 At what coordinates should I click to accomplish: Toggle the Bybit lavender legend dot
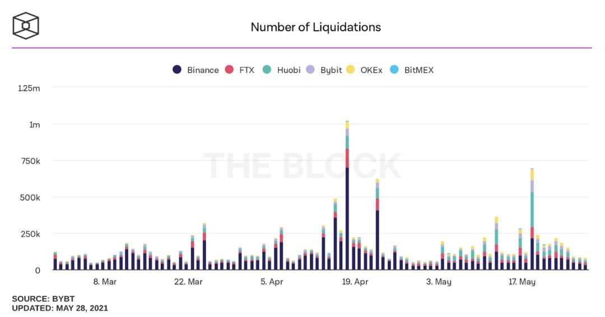pos(310,70)
